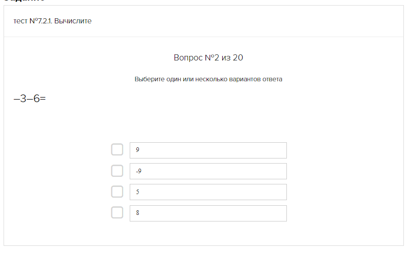
Task: Click the expression '–3–6='
Action: pos(30,98)
